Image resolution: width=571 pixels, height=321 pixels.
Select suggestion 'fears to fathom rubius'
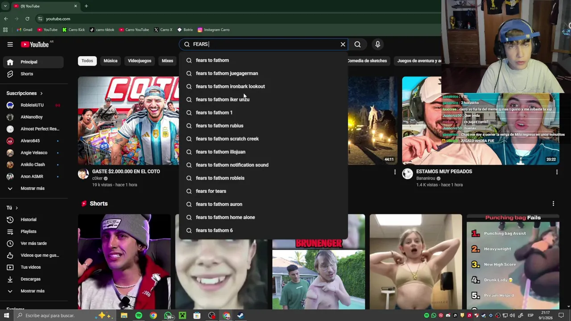[263, 126]
